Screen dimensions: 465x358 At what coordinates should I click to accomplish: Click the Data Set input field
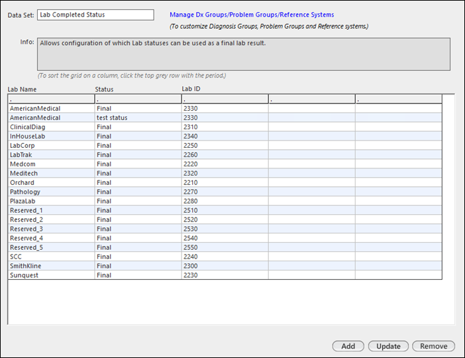click(95, 15)
